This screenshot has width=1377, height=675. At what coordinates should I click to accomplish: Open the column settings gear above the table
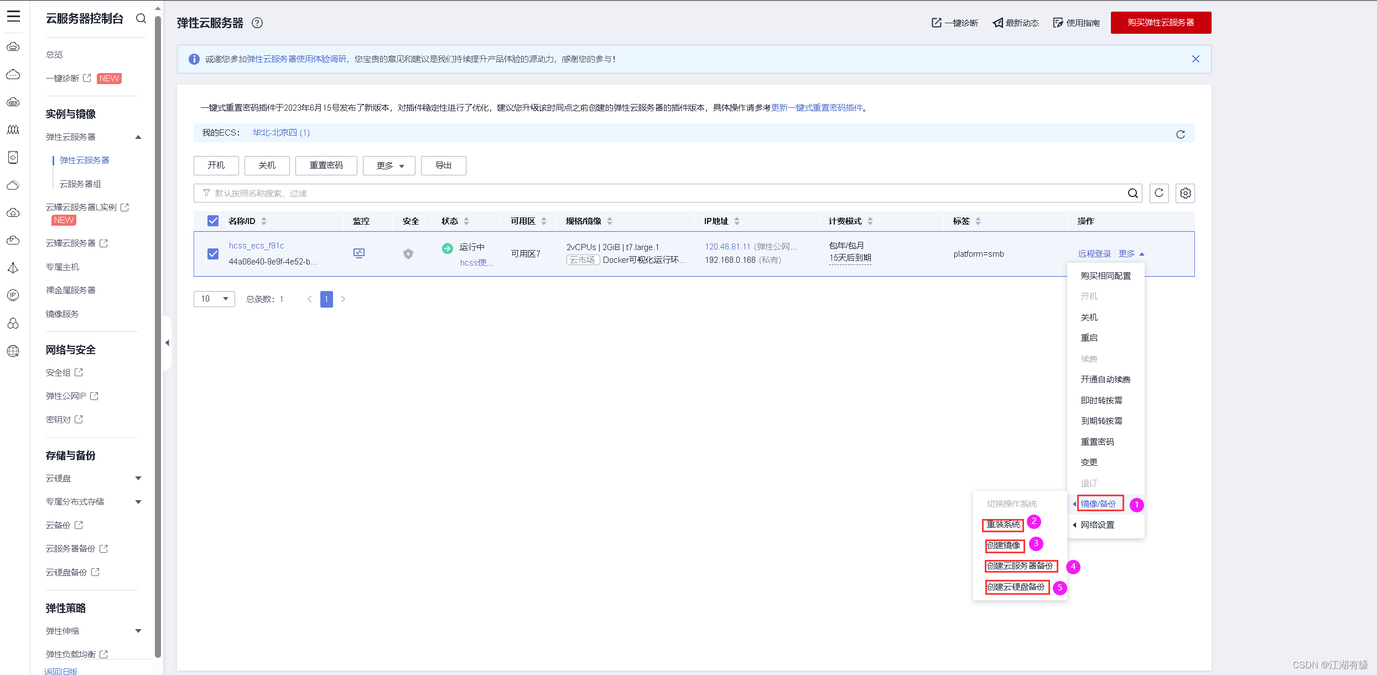pos(1185,193)
